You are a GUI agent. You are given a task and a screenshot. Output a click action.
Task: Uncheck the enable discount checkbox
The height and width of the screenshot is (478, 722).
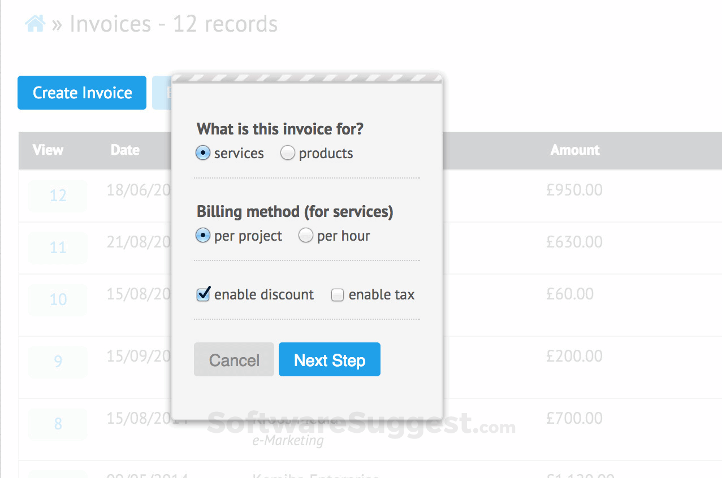click(x=203, y=295)
